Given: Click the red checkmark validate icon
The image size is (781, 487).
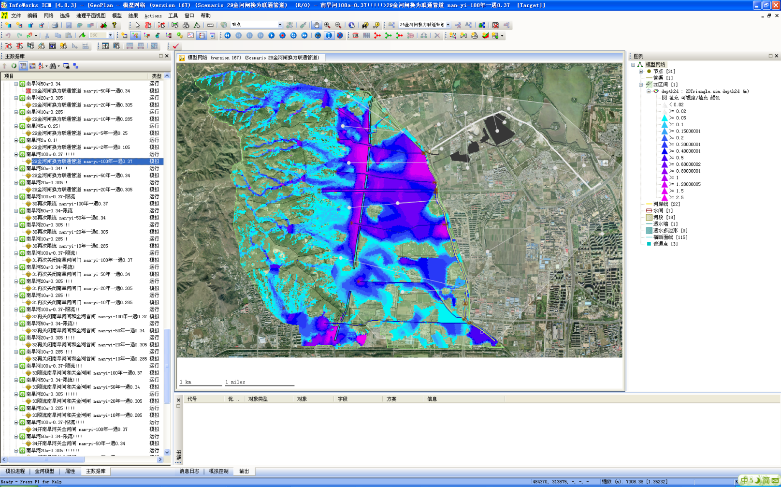Looking at the screenshot, I should click(x=176, y=46).
